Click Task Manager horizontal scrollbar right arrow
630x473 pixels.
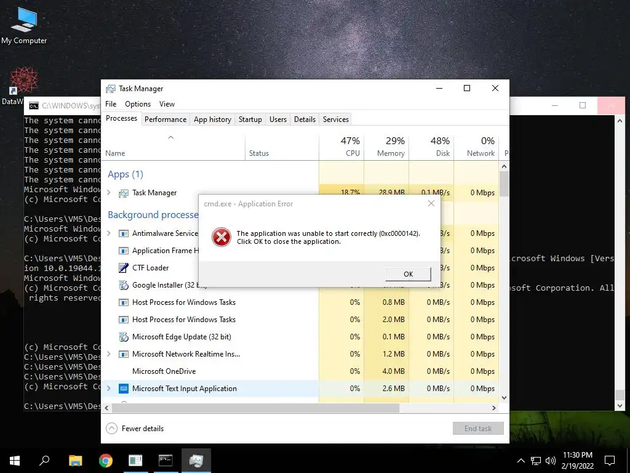pos(494,408)
